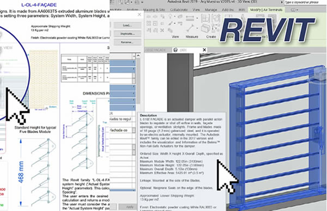The image size is (327, 211).
Task: Click the '468 mm' dimension label
Action: point(21,172)
